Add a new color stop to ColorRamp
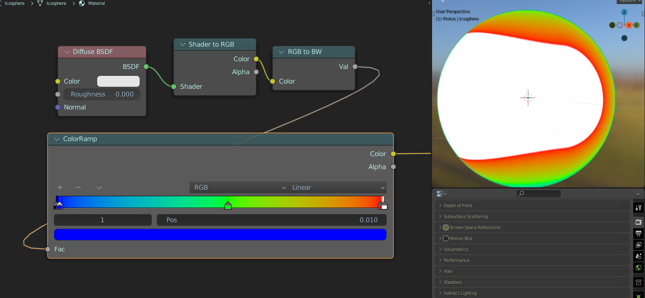This screenshot has height=298, width=645. (60, 187)
